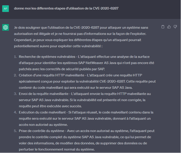
Task: Click 'Création d'une requête HTTP malveillante' step
Action: pos(51,75)
